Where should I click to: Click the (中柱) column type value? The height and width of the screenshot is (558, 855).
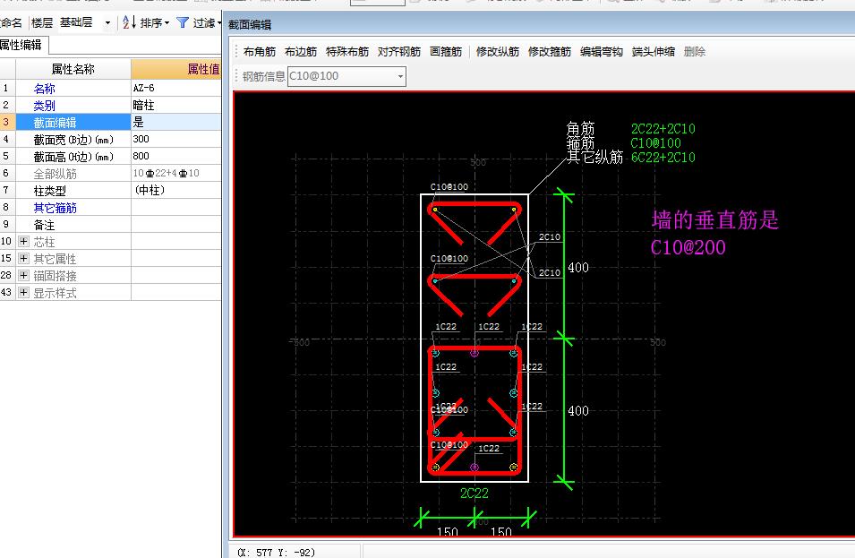coord(176,191)
